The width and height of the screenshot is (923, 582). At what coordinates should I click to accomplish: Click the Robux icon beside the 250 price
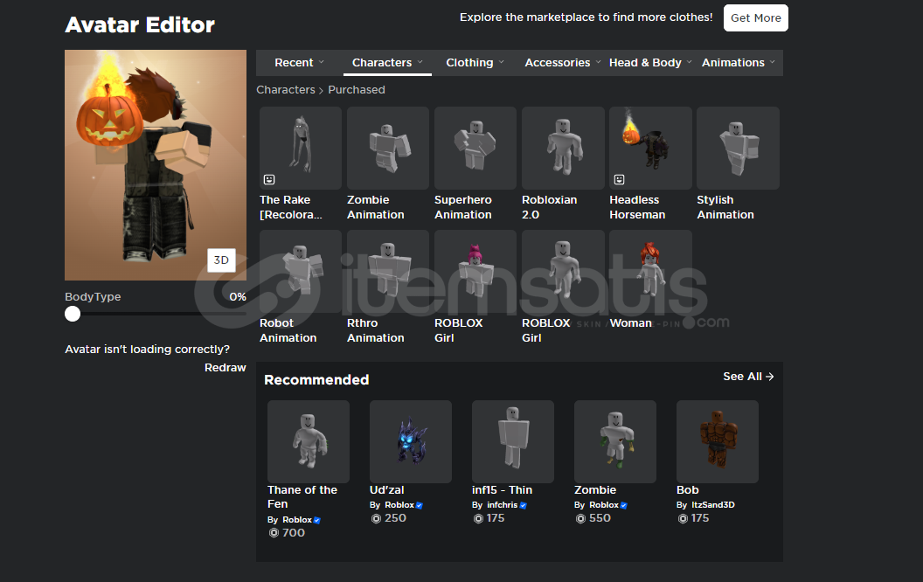click(376, 518)
